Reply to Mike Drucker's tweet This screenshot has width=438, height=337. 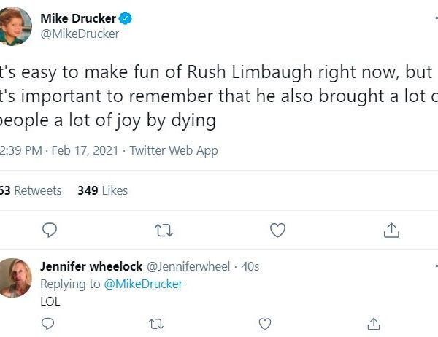(x=50, y=231)
